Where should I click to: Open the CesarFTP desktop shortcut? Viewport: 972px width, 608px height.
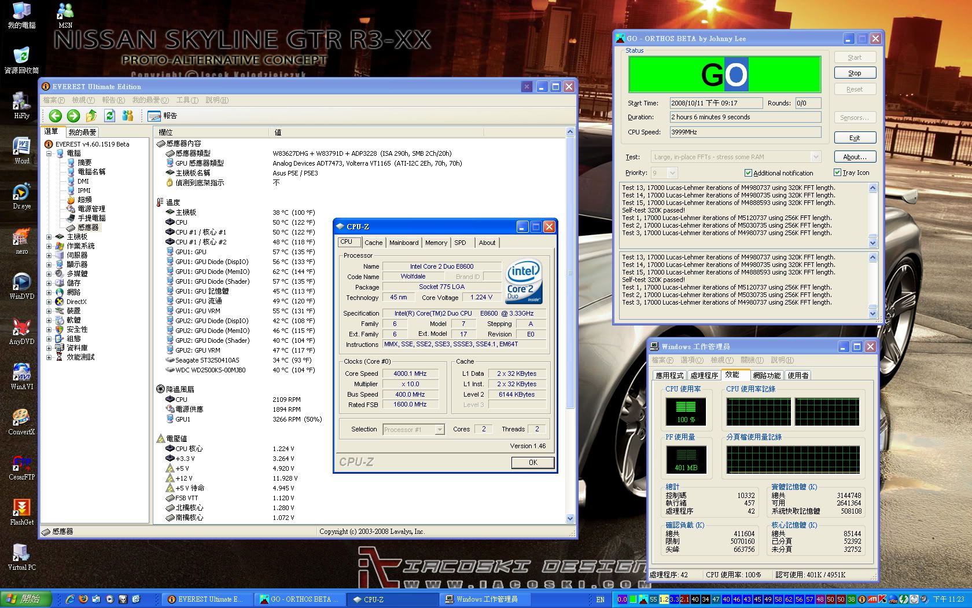(21, 467)
